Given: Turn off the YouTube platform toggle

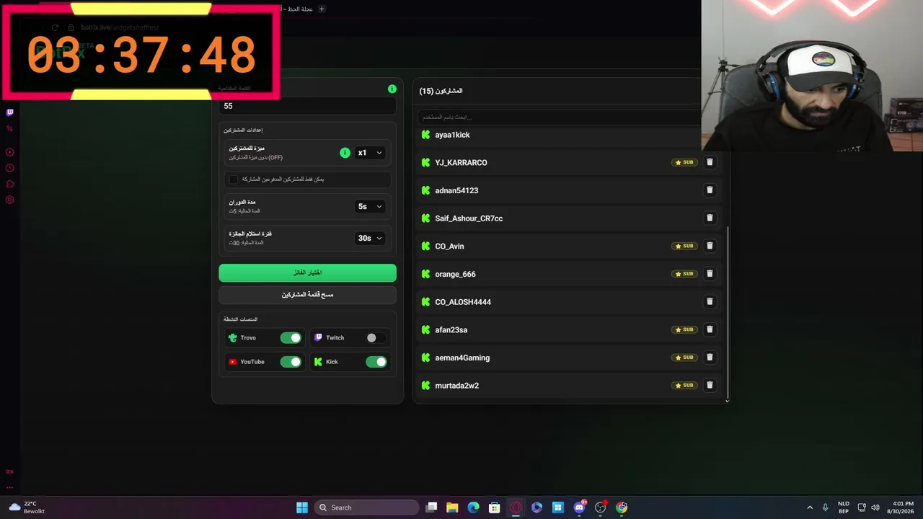Looking at the screenshot, I should 291,362.
